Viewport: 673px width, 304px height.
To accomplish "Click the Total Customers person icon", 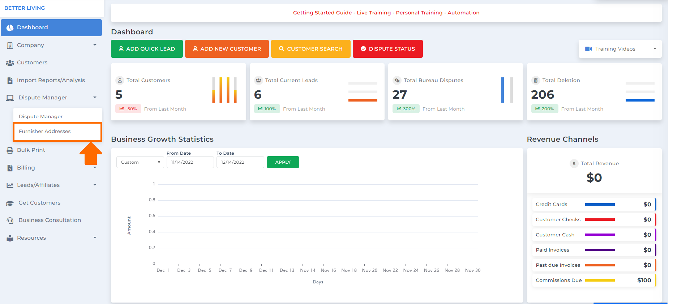I will point(120,81).
